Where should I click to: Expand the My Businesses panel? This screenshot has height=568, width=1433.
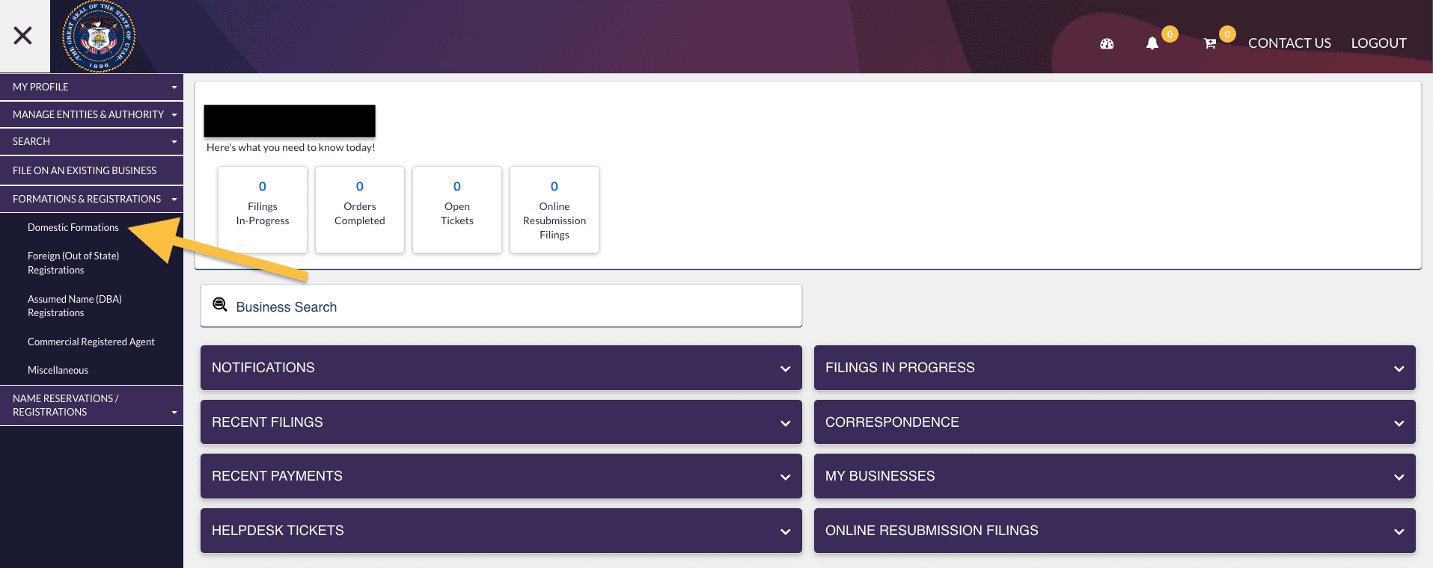[x=1114, y=476]
